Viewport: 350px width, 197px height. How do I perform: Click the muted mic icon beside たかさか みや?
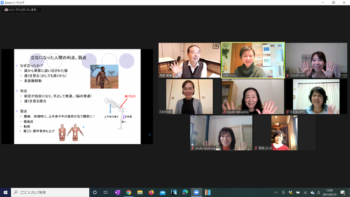(x=288, y=76)
